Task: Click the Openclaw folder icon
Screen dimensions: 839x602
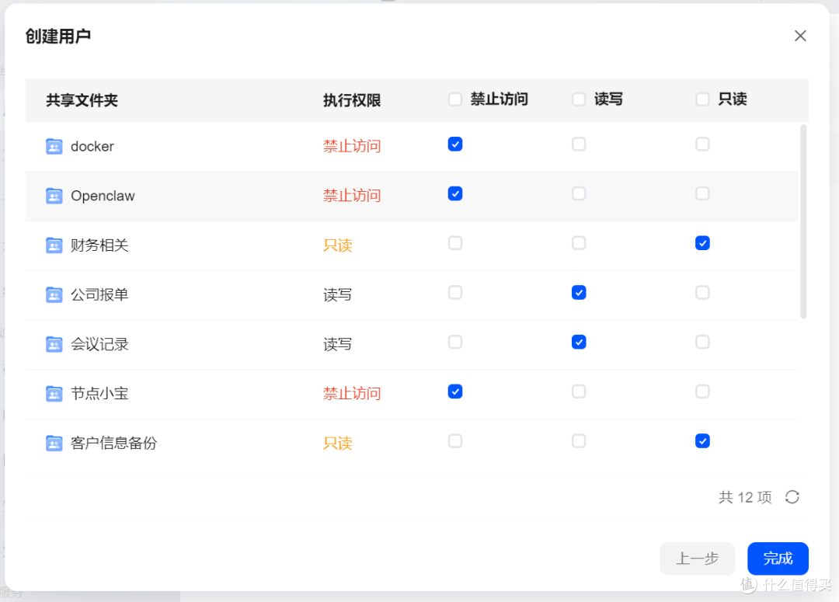Action: coord(54,196)
